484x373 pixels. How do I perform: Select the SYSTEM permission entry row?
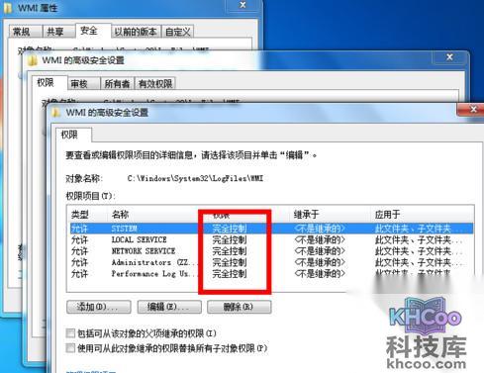pos(271,229)
